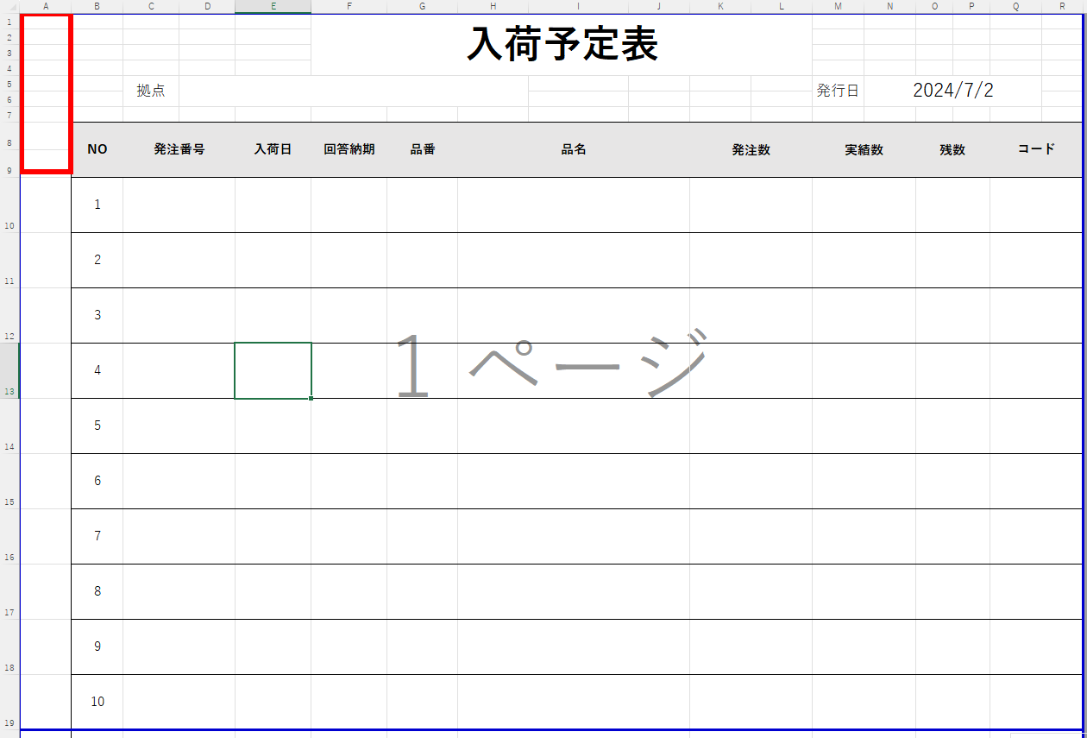Image resolution: width=1087 pixels, height=738 pixels.
Task: Select the 品名 header cell
Action: 574,149
